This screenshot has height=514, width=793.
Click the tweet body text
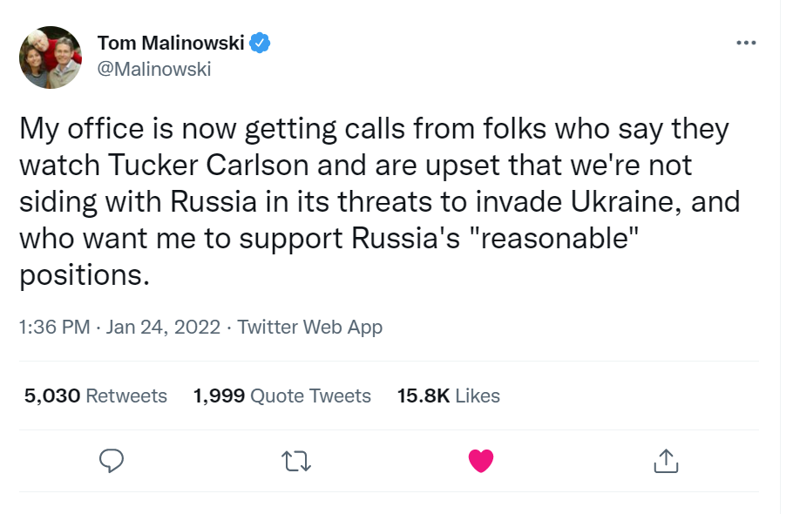tap(379, 201)
